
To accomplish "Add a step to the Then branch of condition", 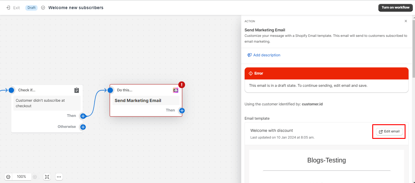I will tap(83, 116).
